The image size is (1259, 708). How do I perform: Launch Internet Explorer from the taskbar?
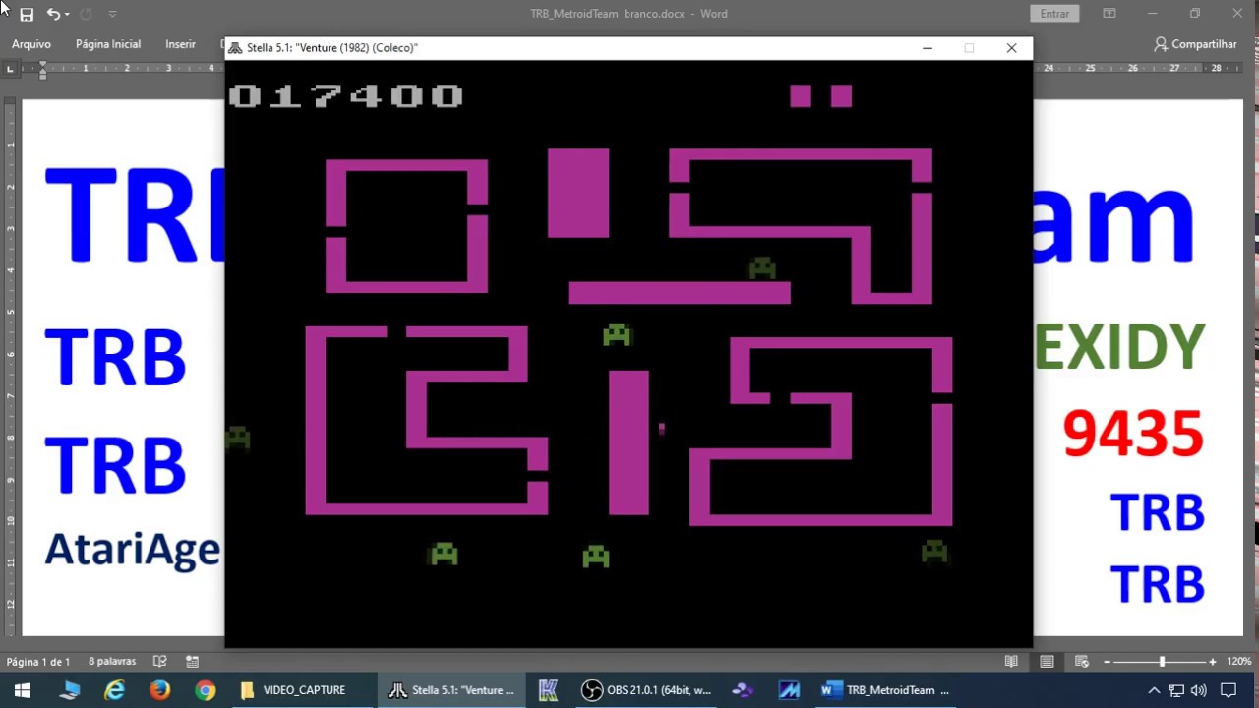click(115, 690)
